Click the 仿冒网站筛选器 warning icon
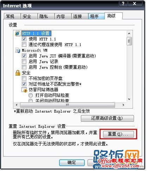Screen dimensions: 147x171 point(24,90)
